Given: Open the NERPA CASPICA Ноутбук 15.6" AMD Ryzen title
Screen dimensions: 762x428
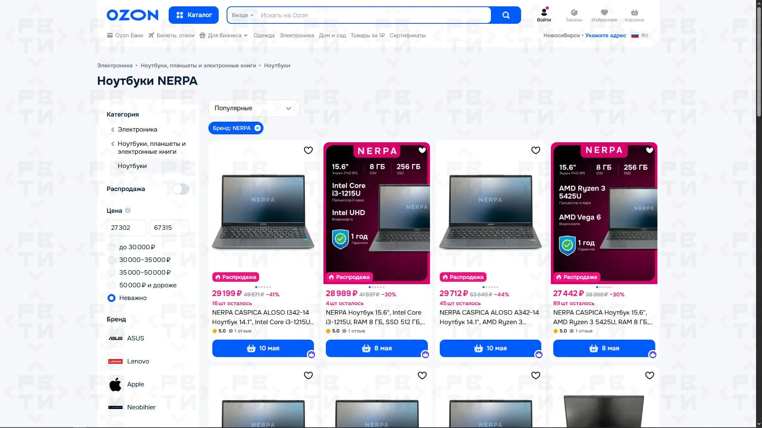Looking at the screenshot, I should (603, 317).
